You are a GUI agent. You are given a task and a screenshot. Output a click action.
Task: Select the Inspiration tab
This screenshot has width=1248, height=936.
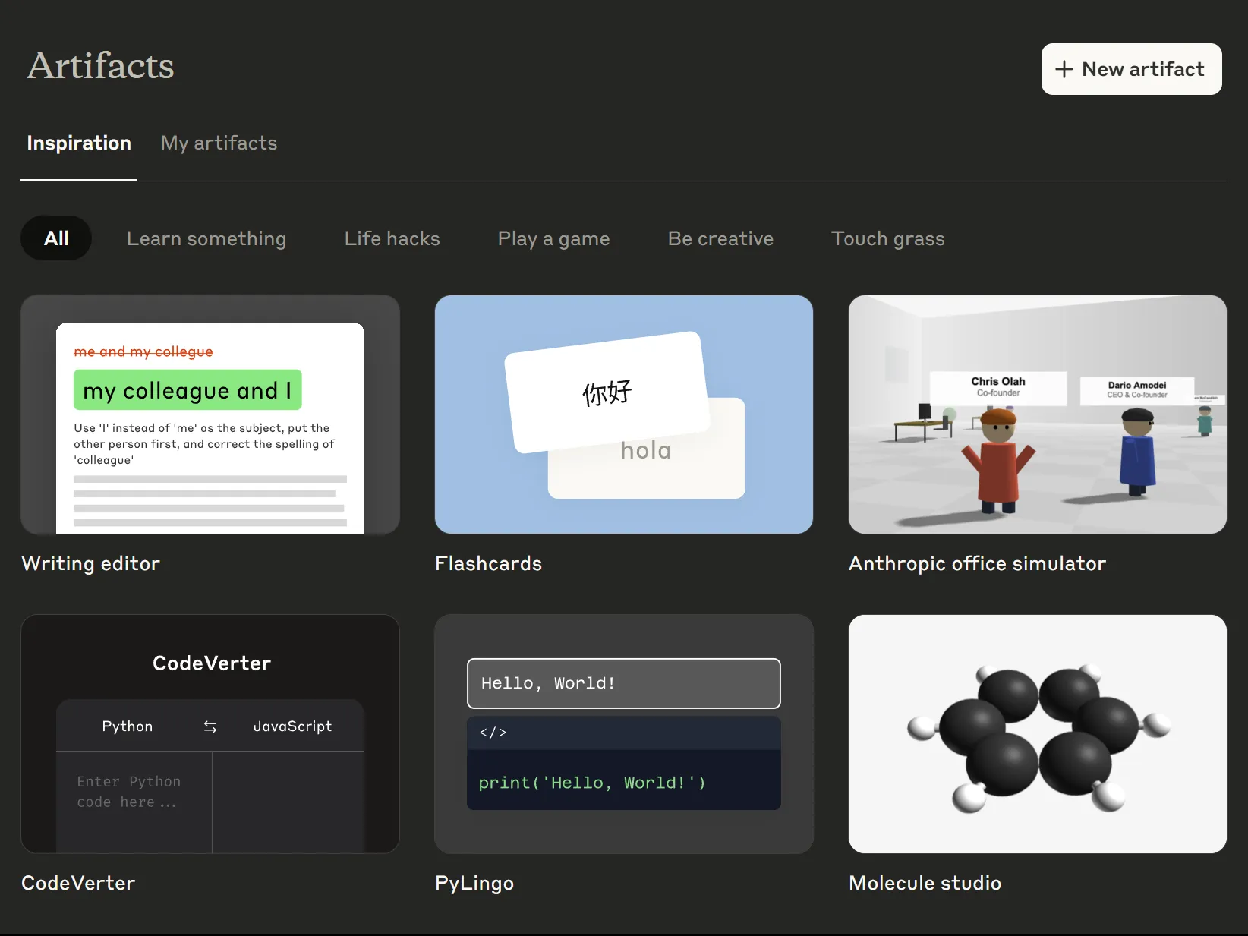click(78, 143)
